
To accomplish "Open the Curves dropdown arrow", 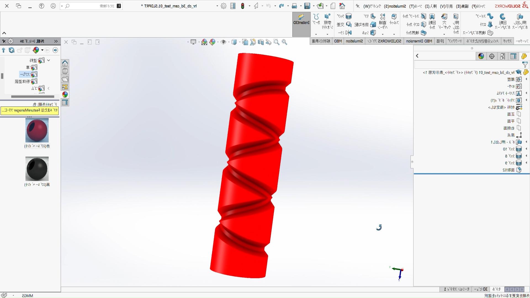I will 316,34.
